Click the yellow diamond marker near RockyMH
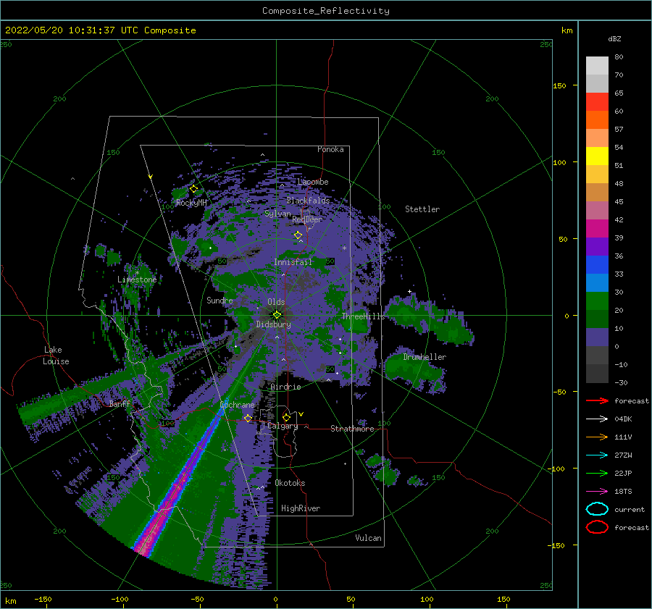This screenshot has width=652, height=609. click(193, 189)
